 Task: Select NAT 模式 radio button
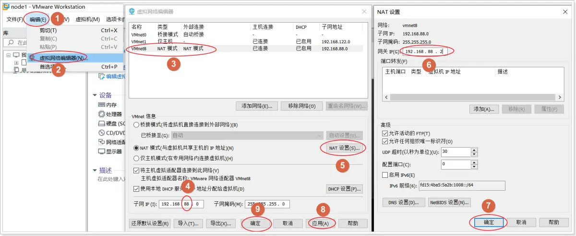click(136, 148)
